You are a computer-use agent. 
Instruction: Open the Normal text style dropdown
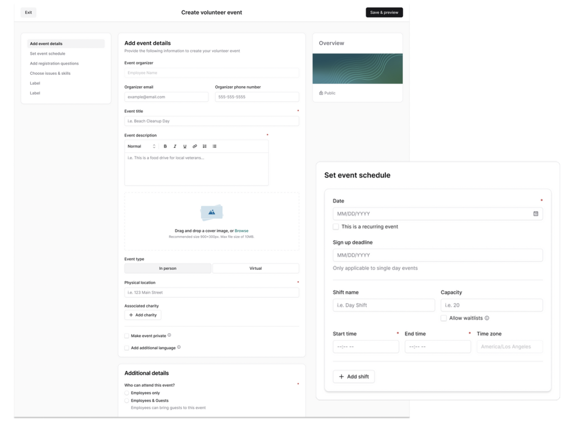[142, 147]
